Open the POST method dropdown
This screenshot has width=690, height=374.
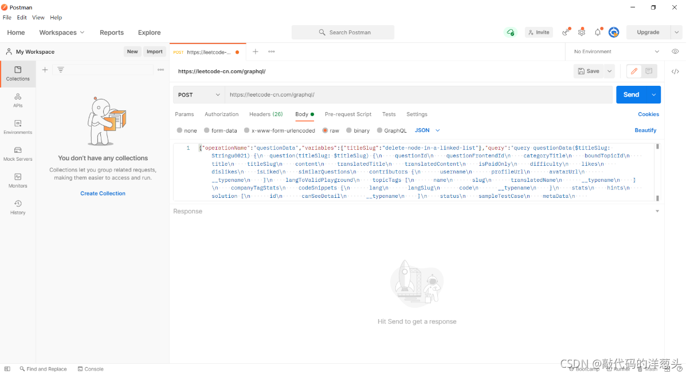pos(199,95)
